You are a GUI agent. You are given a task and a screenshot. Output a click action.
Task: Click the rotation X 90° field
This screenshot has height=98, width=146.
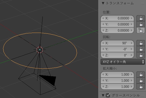(x=117, y=43)
